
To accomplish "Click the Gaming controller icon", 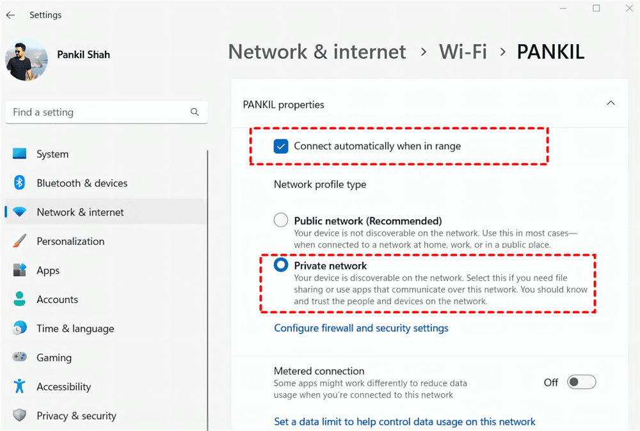I will tap(19, 357).
